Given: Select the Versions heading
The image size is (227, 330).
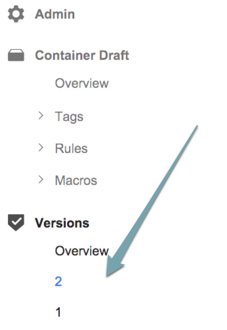Looking at the screenshot, I should 62,223.
